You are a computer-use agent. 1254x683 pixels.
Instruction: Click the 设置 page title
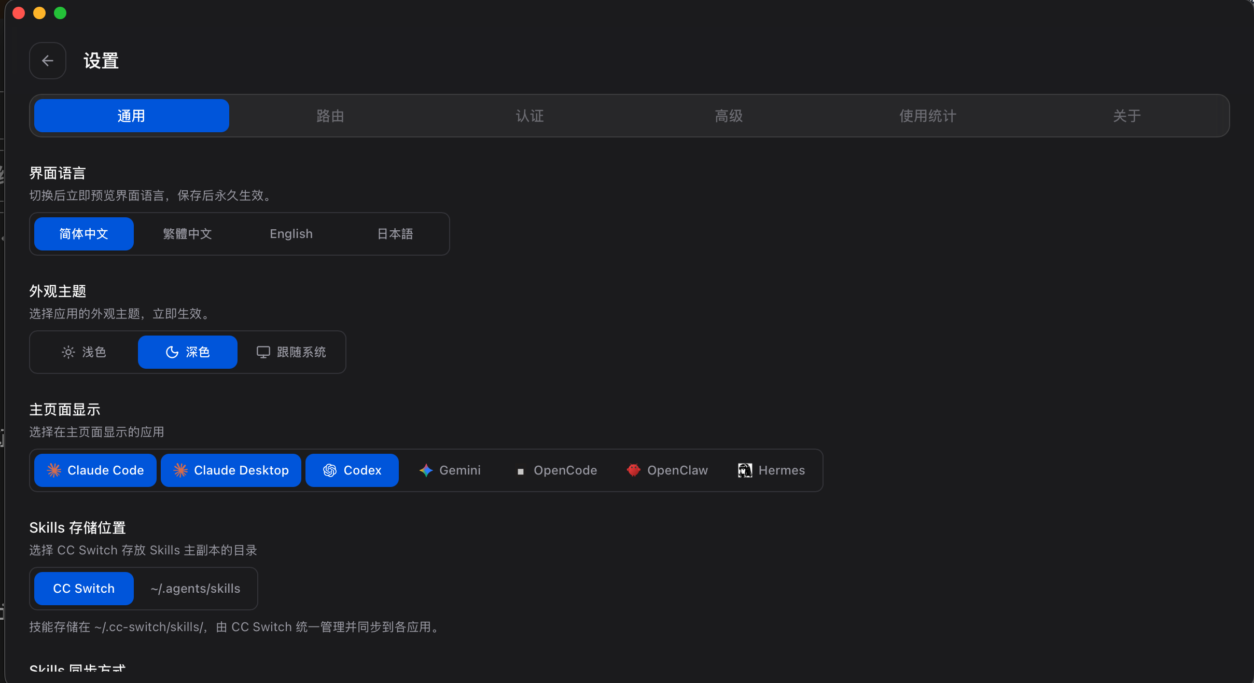pyautogui.click(x=101, y=61)
